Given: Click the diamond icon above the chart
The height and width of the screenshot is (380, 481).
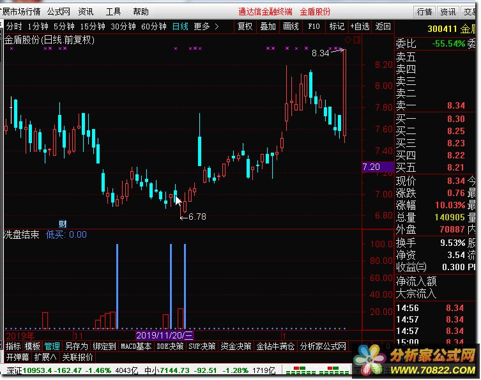Looking at the screenshot, I should pos(348,40).
